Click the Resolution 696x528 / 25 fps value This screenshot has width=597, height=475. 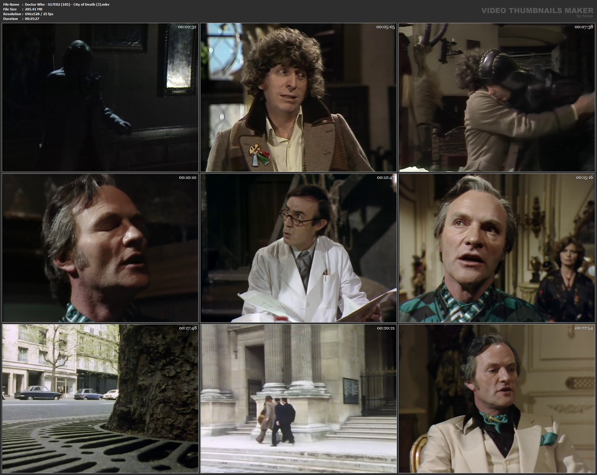(x=39, y=14)
